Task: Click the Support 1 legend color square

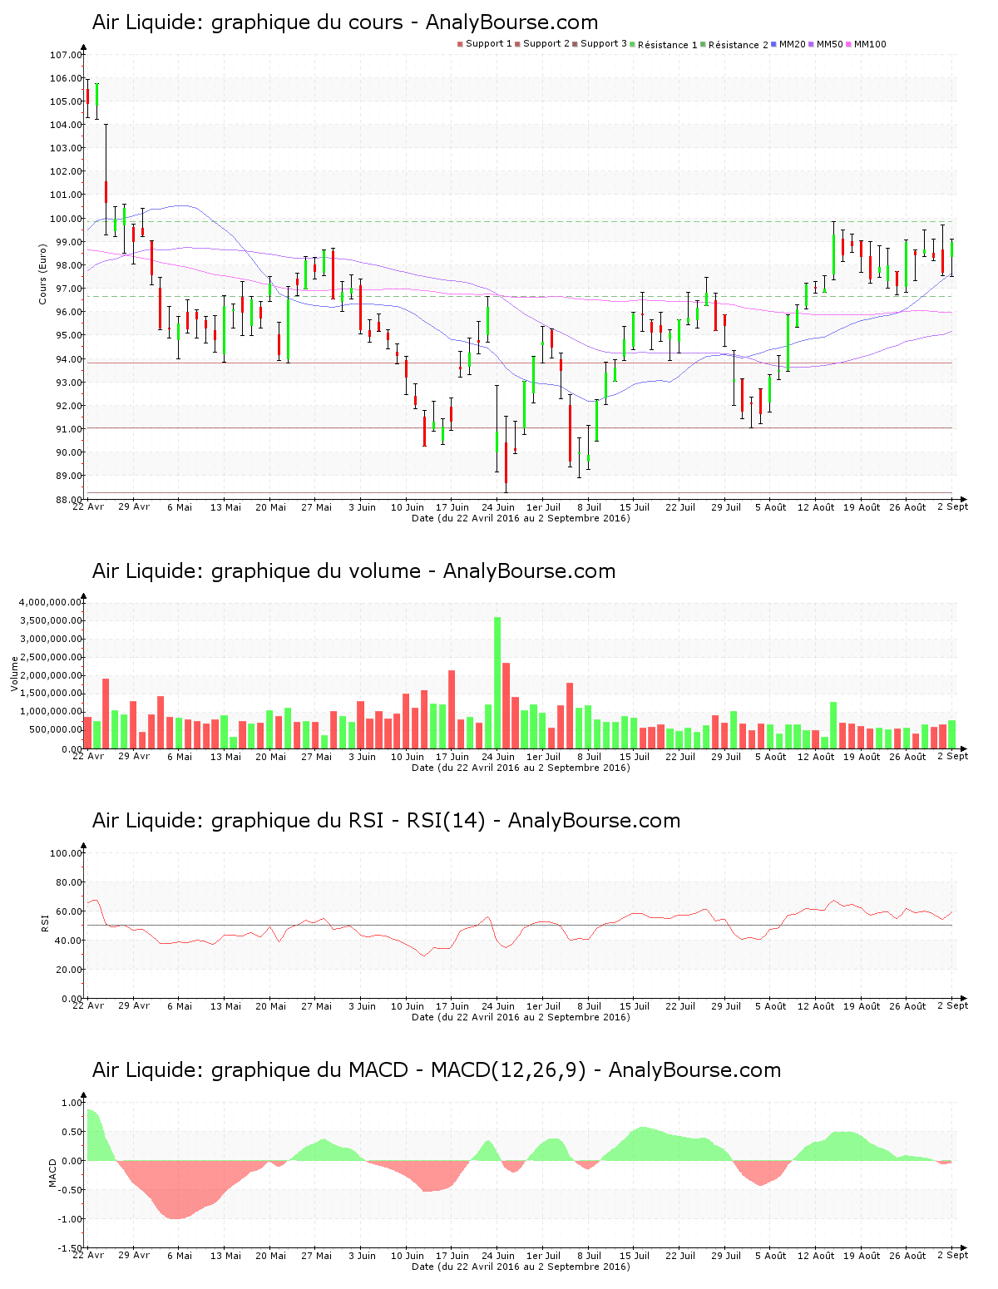Action: tap(460, 44)
